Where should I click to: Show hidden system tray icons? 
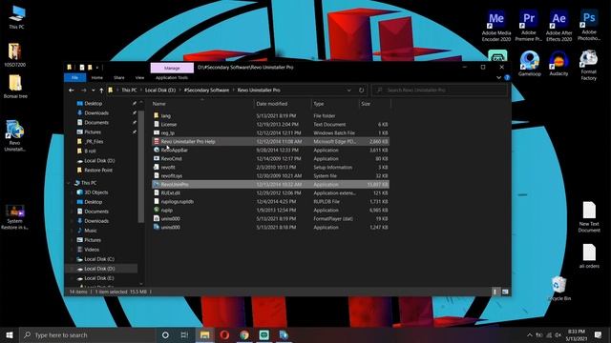pos(529,334)
